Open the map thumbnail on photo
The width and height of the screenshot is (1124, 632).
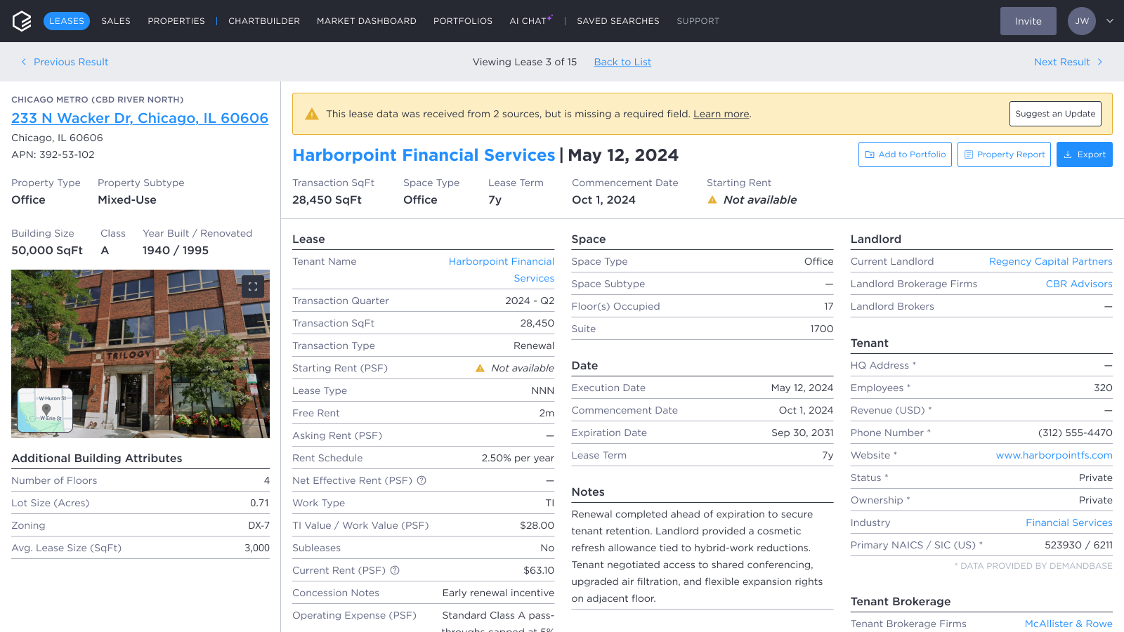[45, 410]
